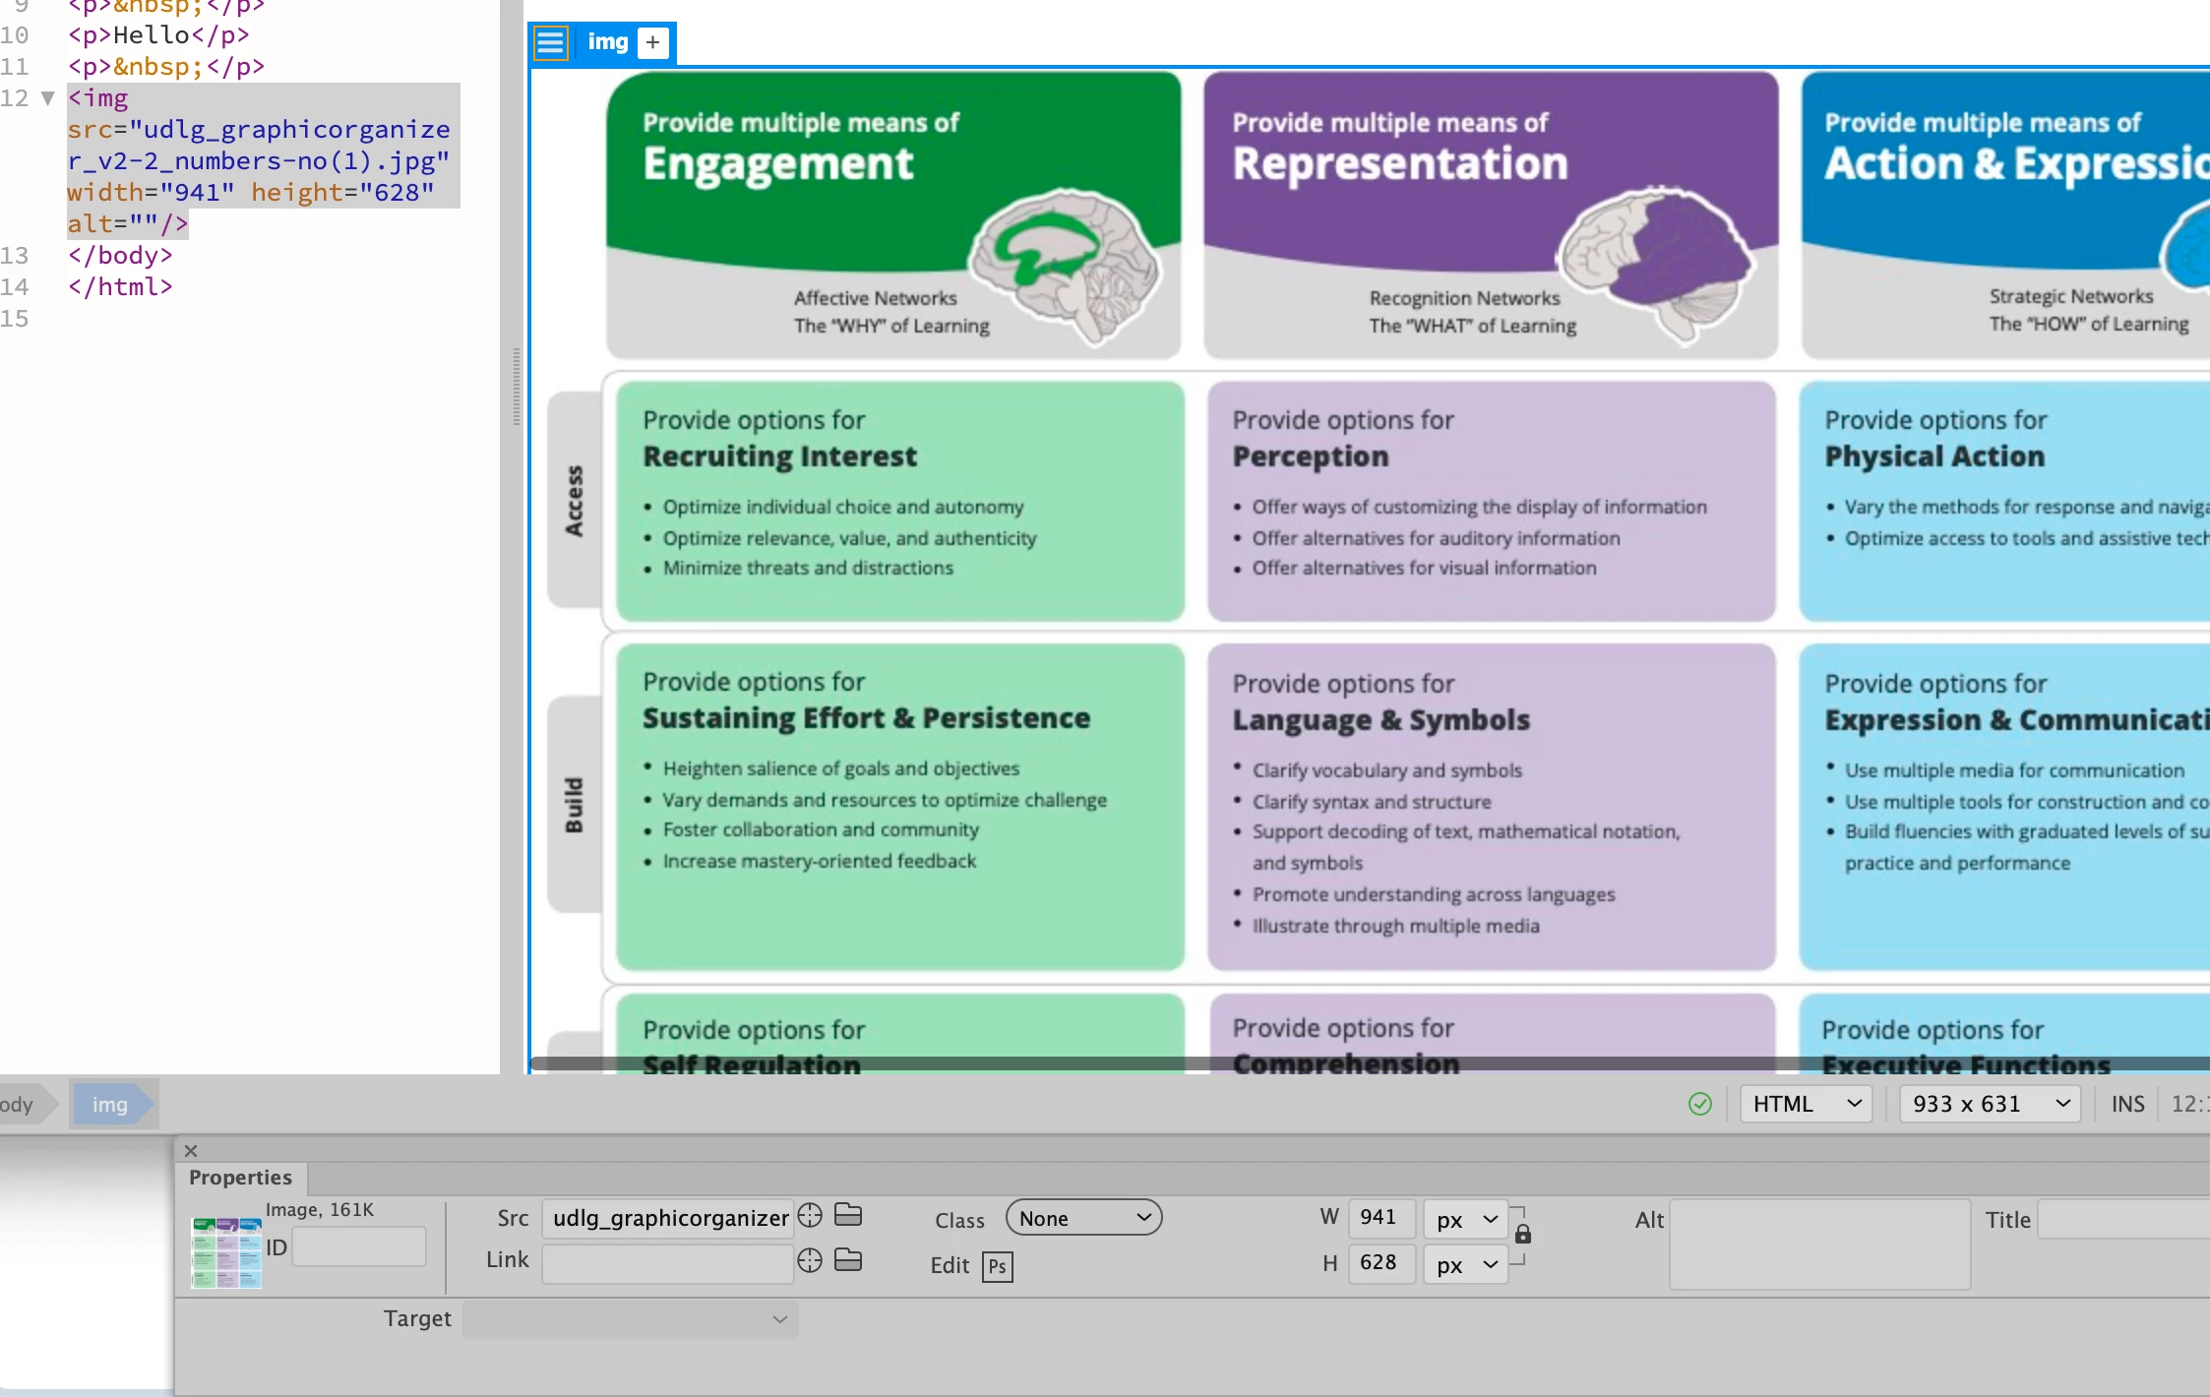
Task: Toggle the size constraint padlock
Action: [x=1522, y=1235]
